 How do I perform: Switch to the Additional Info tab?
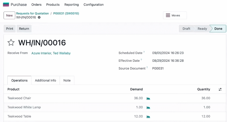45,80
